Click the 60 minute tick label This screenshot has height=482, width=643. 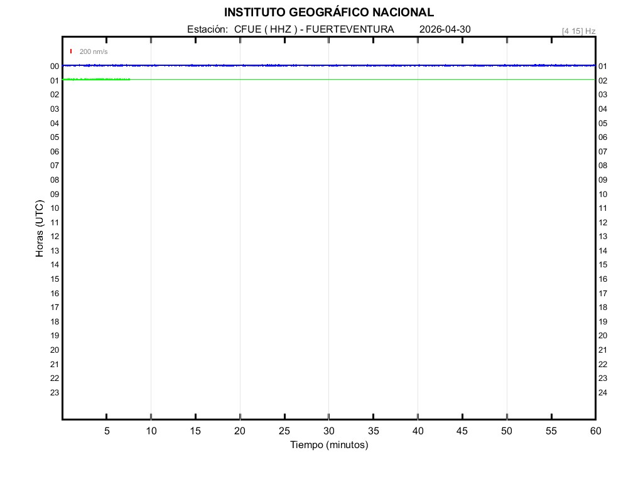(x=595, y=431)
